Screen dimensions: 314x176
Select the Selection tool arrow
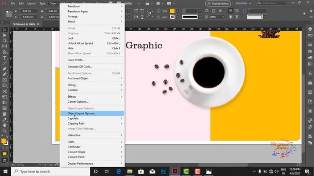coord(4,30)
